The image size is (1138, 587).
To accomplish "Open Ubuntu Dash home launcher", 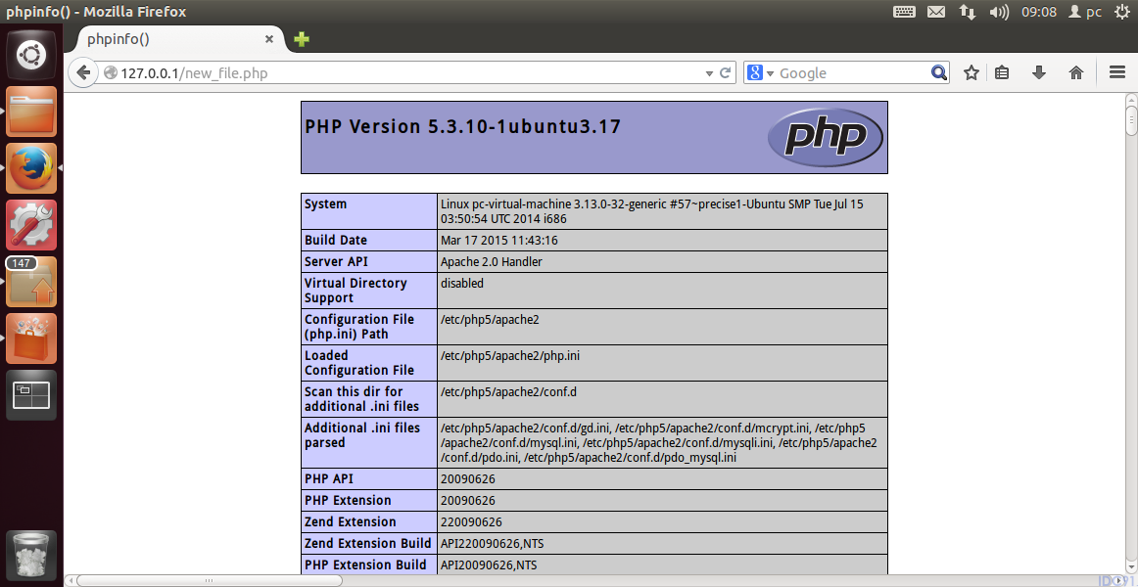I will pos(31,55).
